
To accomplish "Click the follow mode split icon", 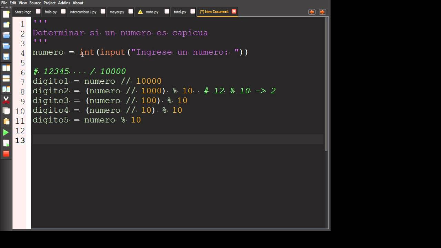I will [x=6, y=89].
